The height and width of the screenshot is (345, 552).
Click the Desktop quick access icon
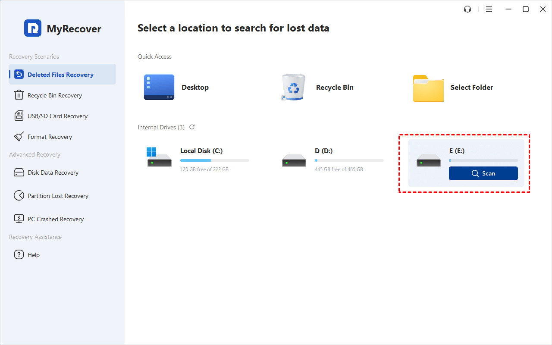(159, 87)
